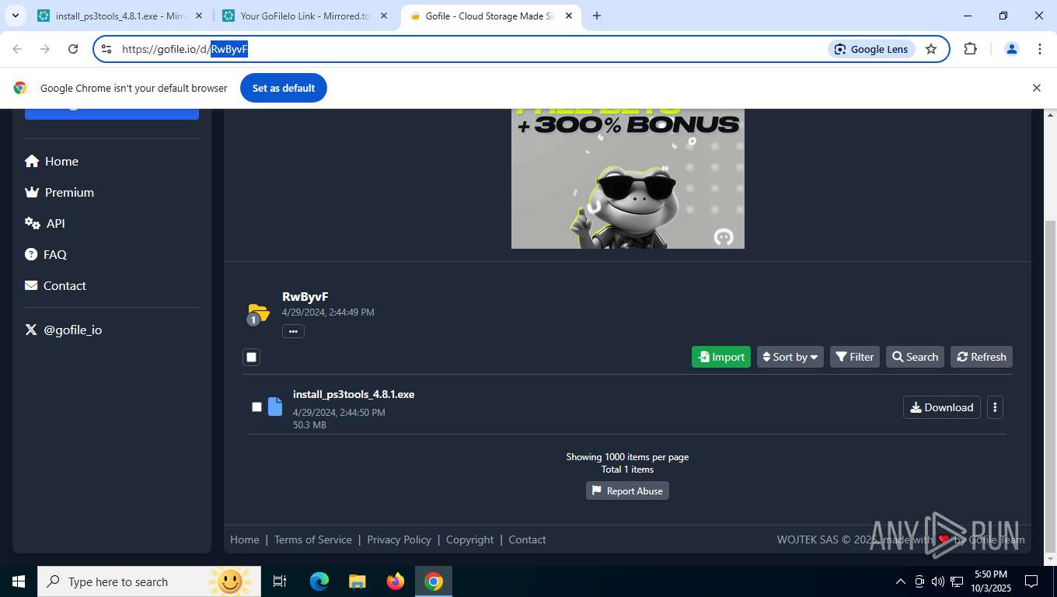Open the Home footer link
The image size is (1057, 597).
pos(245,539)
